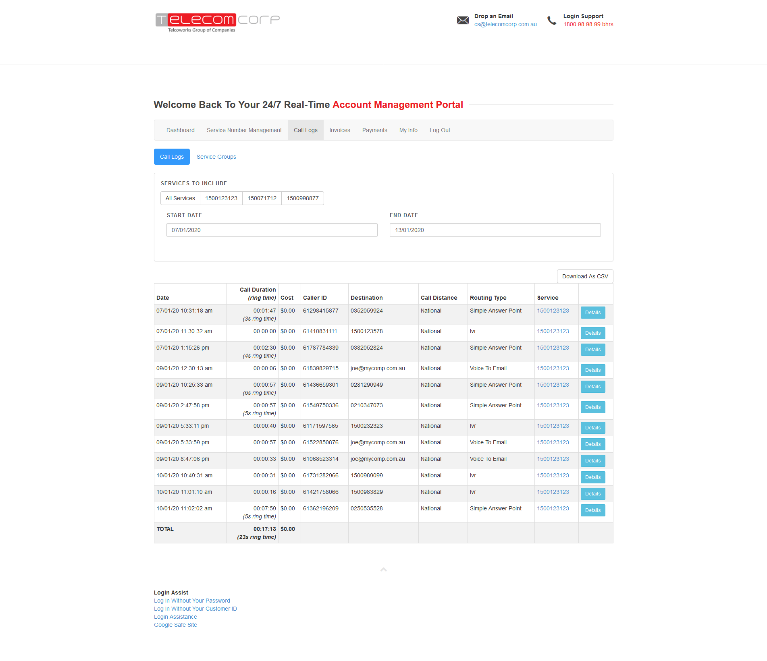Open the Start Date picker field

click(272, 230)
